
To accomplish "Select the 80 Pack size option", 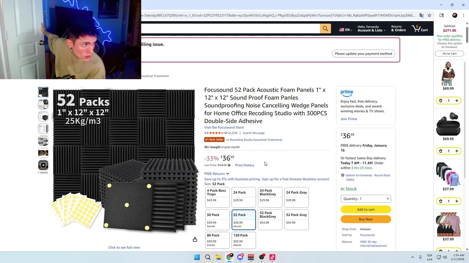I will click(x=217, y=240).
